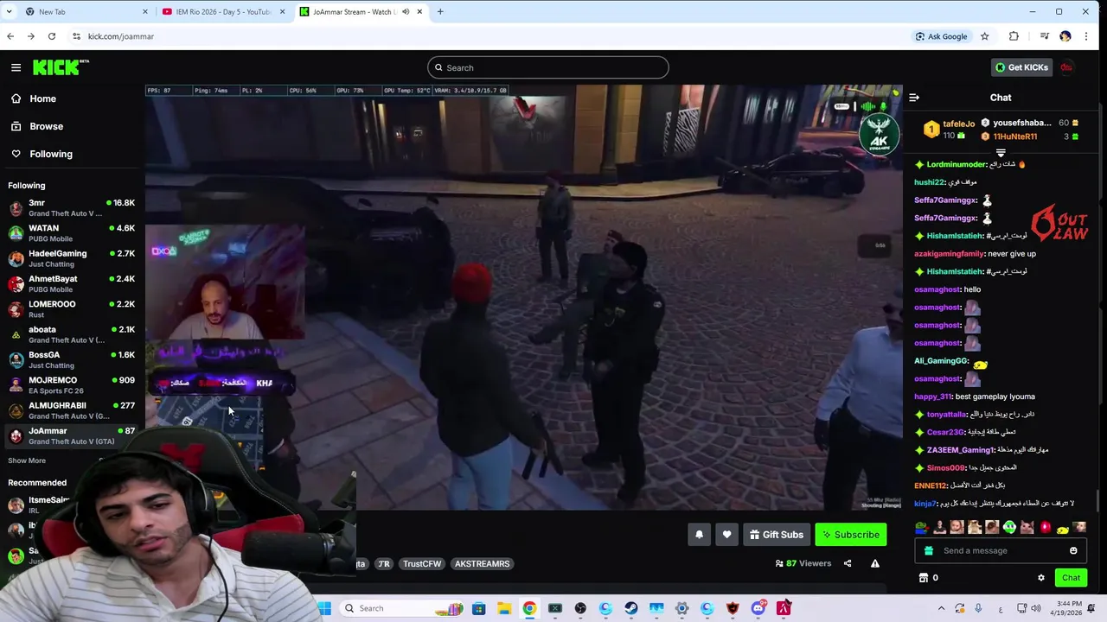Click the 87 Viewers count
This screenshot has width=1107, height=622.
point(803,563)
